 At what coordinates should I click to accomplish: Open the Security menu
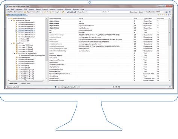pos(52,9)
